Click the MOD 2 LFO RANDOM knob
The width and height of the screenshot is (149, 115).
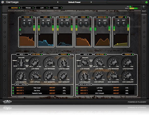(x=113, y=63)
